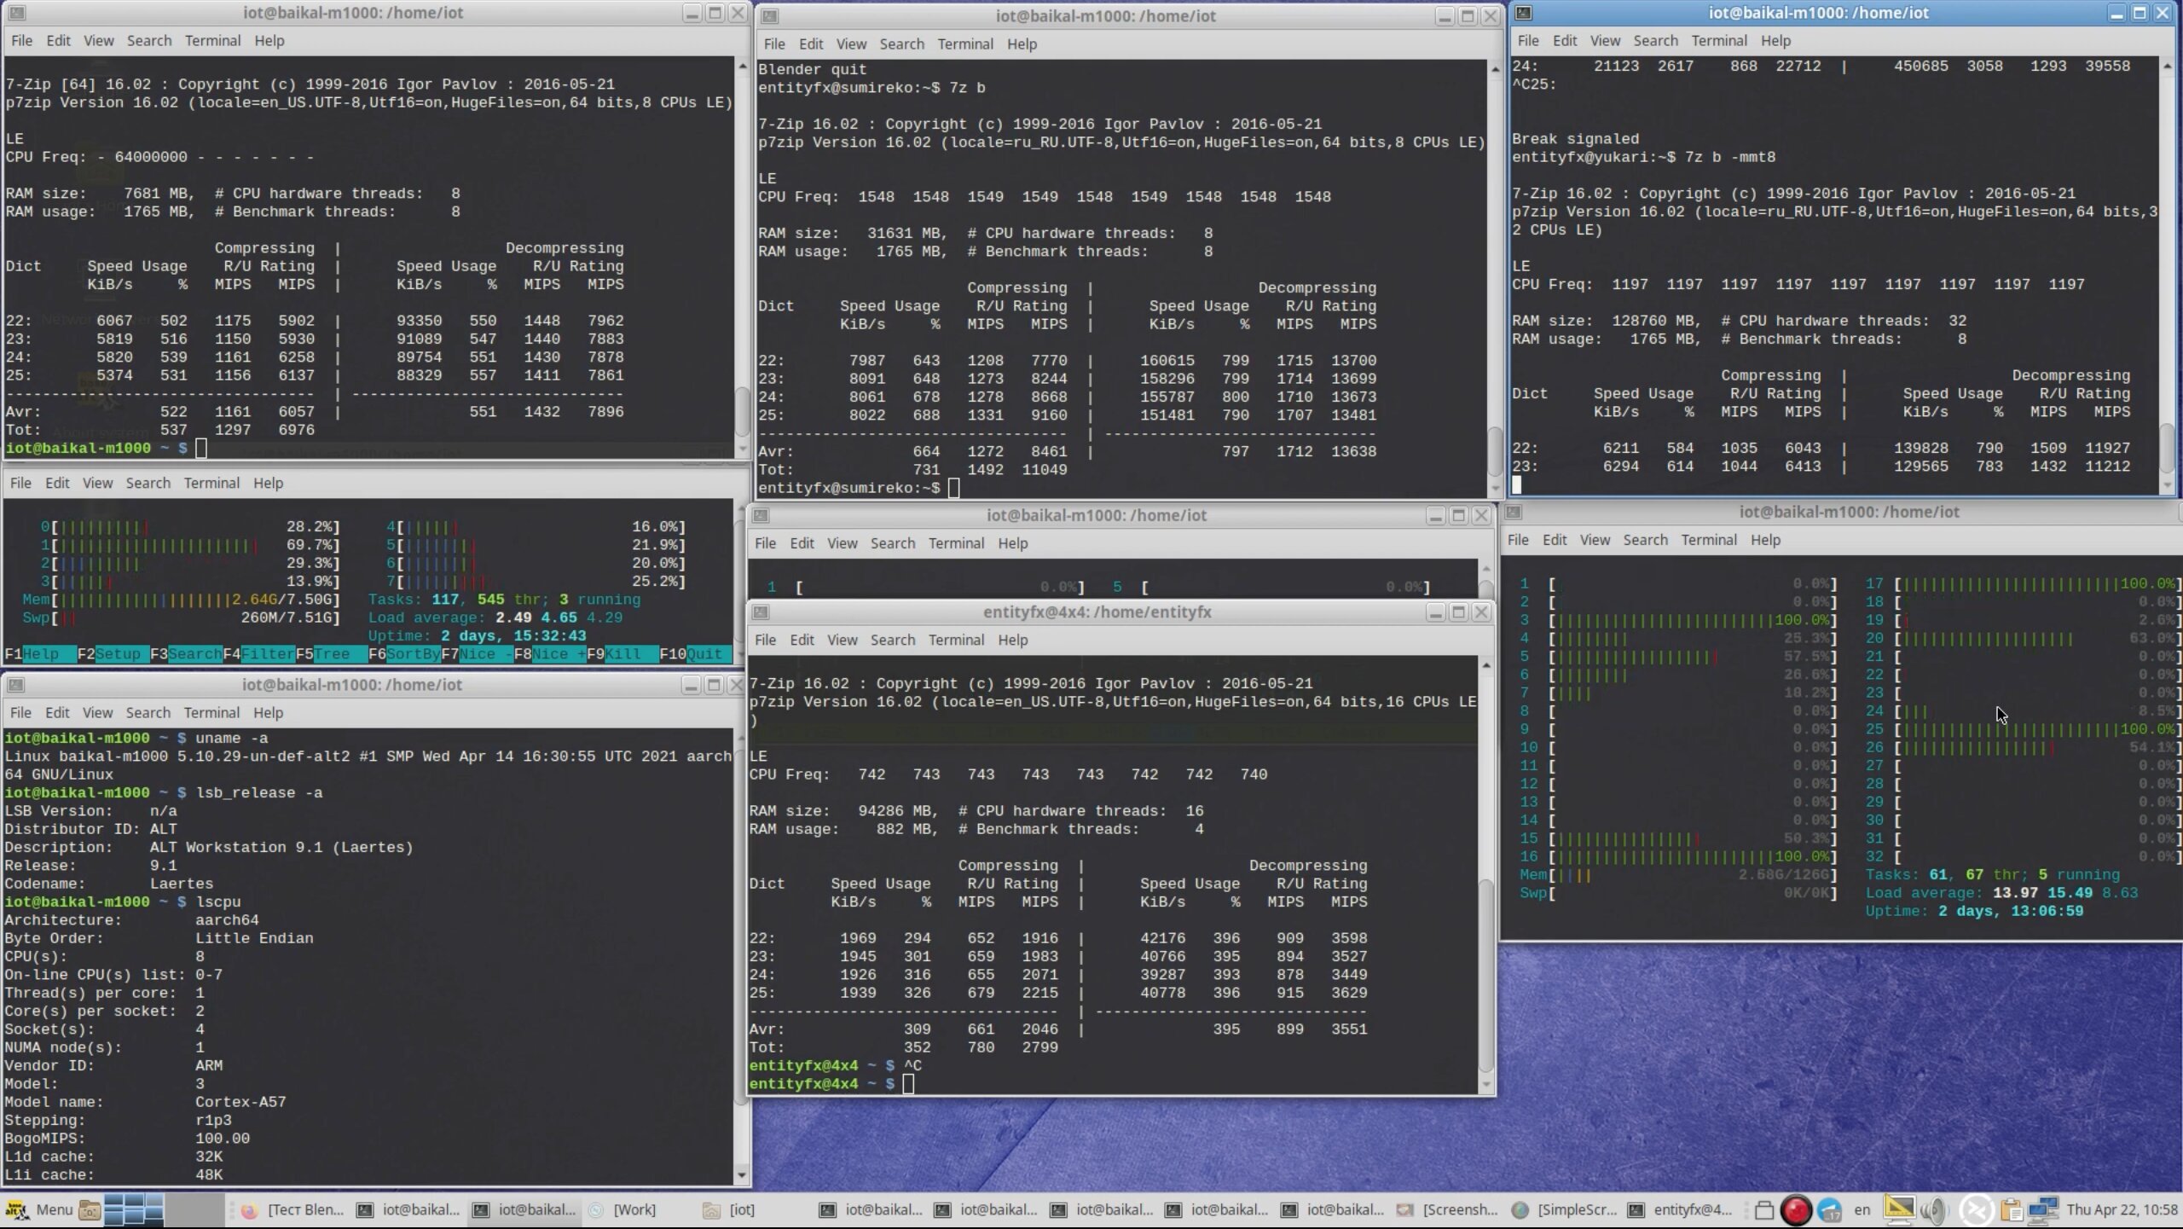Open the Telegram tray icon
The image size is (2183, 1229).
[1829, 1209]
